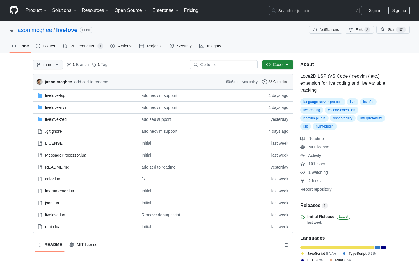Image resolution: width=419 pixels, height=262 pixels.
Task: Expand the Resources menu
Action: [95, 10]
